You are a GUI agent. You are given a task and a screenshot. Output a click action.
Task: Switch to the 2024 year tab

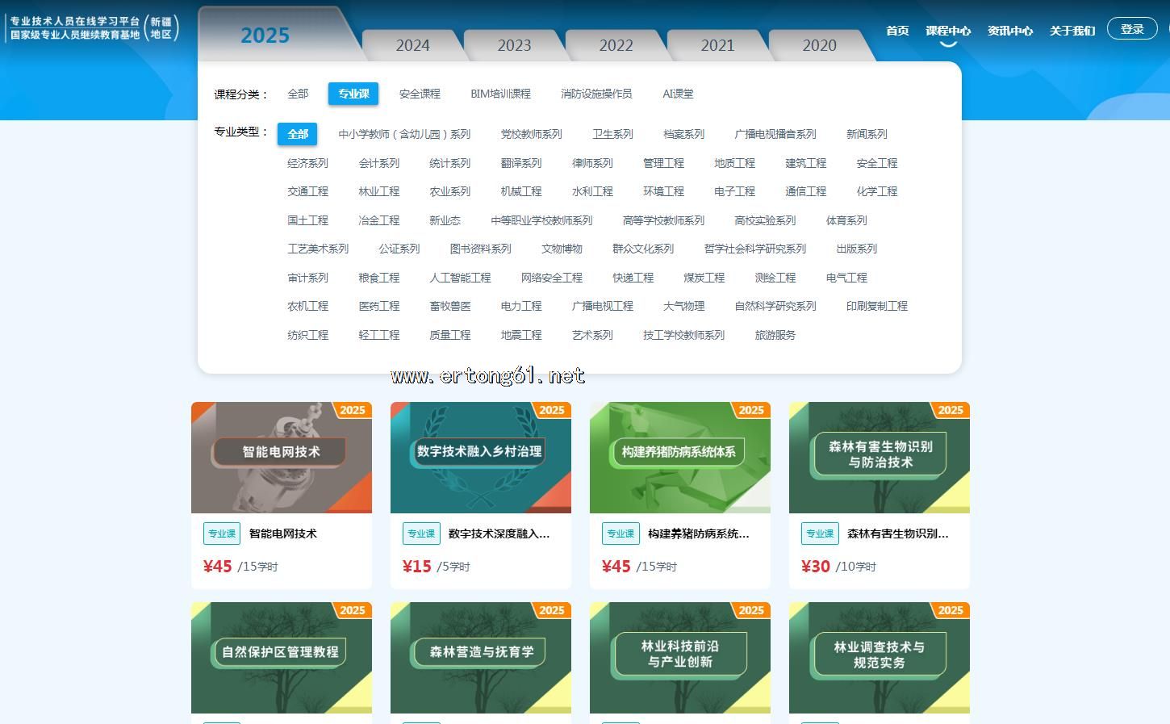(412, 45)
